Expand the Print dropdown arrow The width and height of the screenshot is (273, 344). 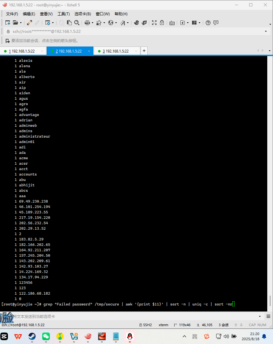tap(92, 23)
